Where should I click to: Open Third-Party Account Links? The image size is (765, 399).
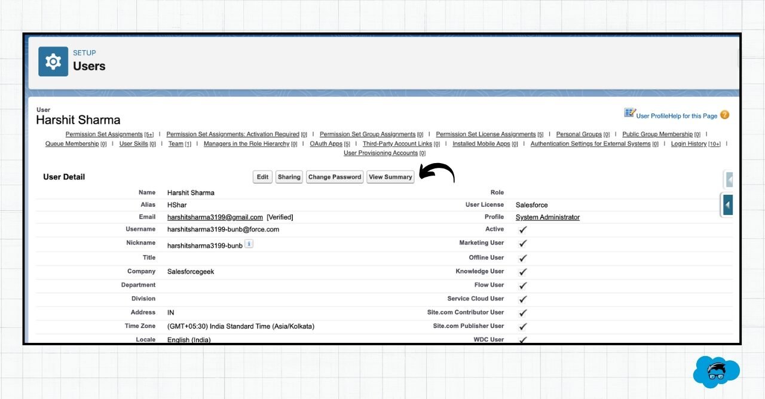(x=401, y=144)
